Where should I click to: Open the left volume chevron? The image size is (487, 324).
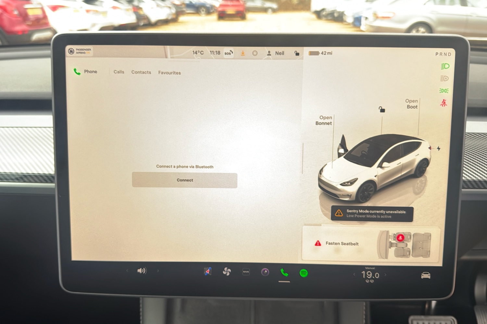click(127, 270)
